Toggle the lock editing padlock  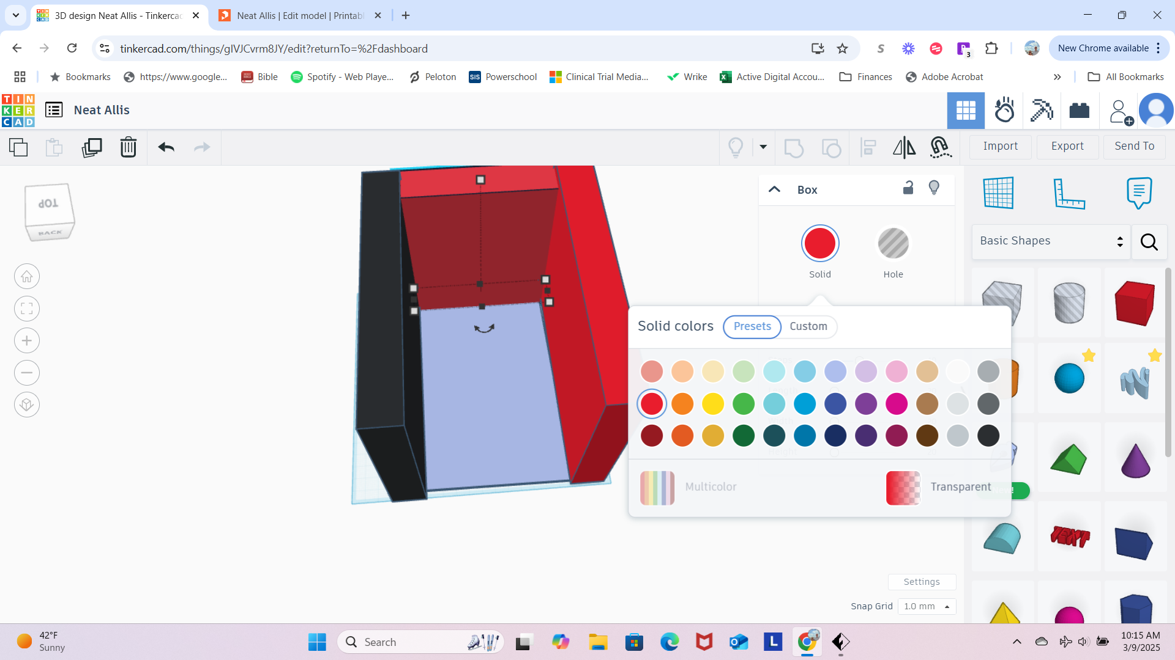[x=908, y=188]
